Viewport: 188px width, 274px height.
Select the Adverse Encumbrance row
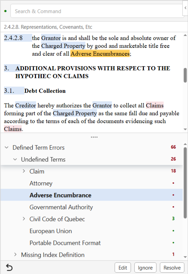point(92,195)
